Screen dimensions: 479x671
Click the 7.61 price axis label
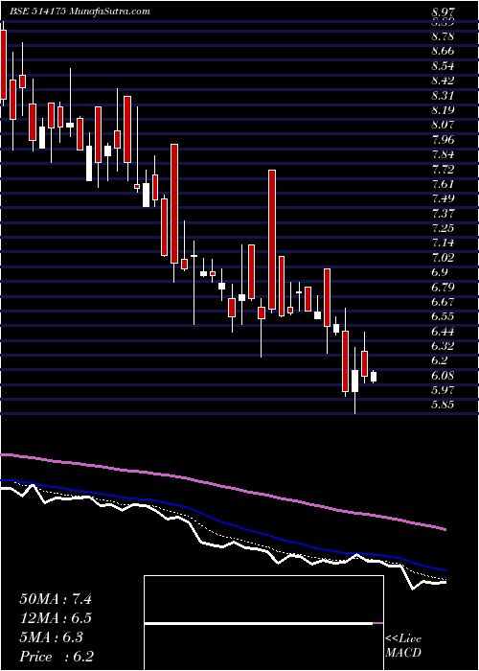click(444, 184)
